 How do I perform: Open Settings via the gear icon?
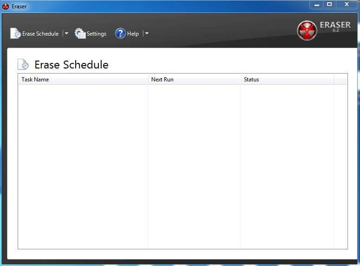tap(80, 33)
